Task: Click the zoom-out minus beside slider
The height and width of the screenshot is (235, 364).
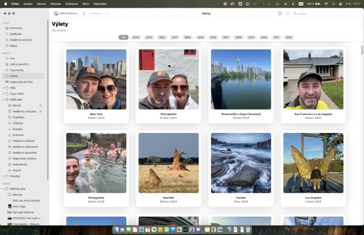Action: 89,13
